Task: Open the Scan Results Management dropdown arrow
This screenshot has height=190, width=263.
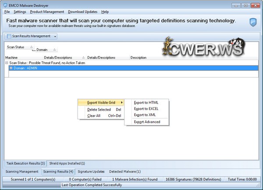Action: tap(55, 36)
